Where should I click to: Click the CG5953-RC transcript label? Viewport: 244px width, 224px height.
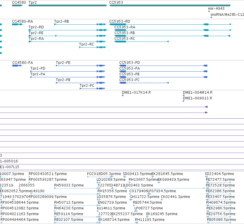tap(125, 39)
